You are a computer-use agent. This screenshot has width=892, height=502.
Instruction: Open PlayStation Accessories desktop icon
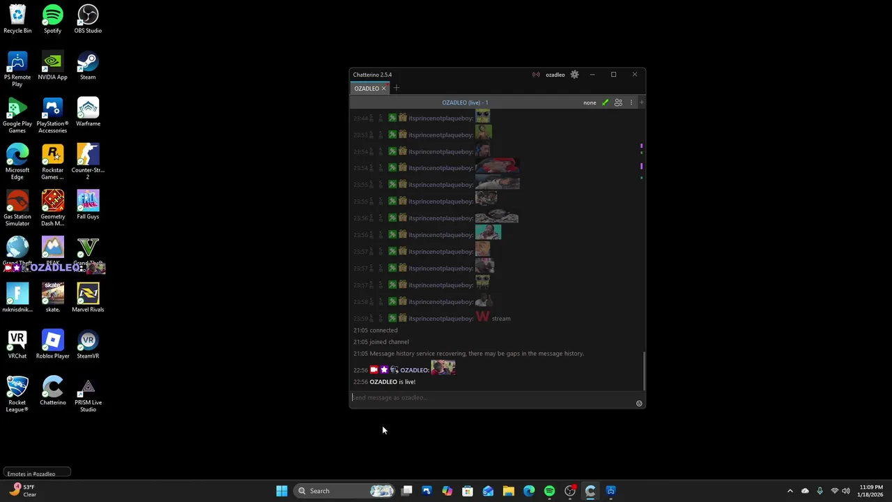pyautogui.click(x=52, y=115)
